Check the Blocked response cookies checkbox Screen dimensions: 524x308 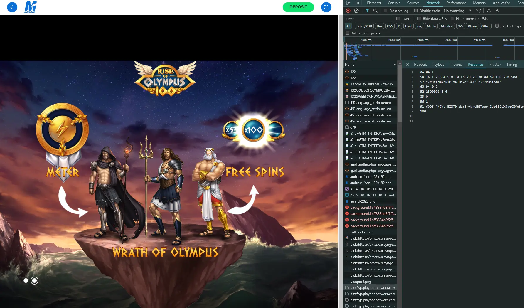[x=497, y=26]
